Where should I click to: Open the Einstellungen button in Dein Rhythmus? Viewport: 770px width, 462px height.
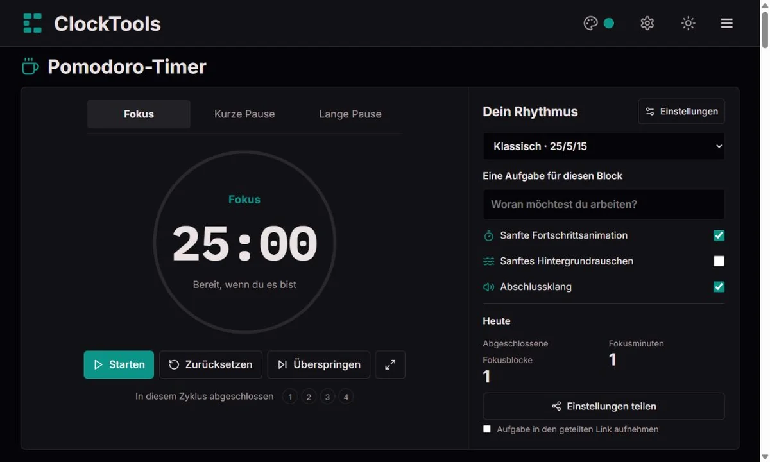coord(681,112)
